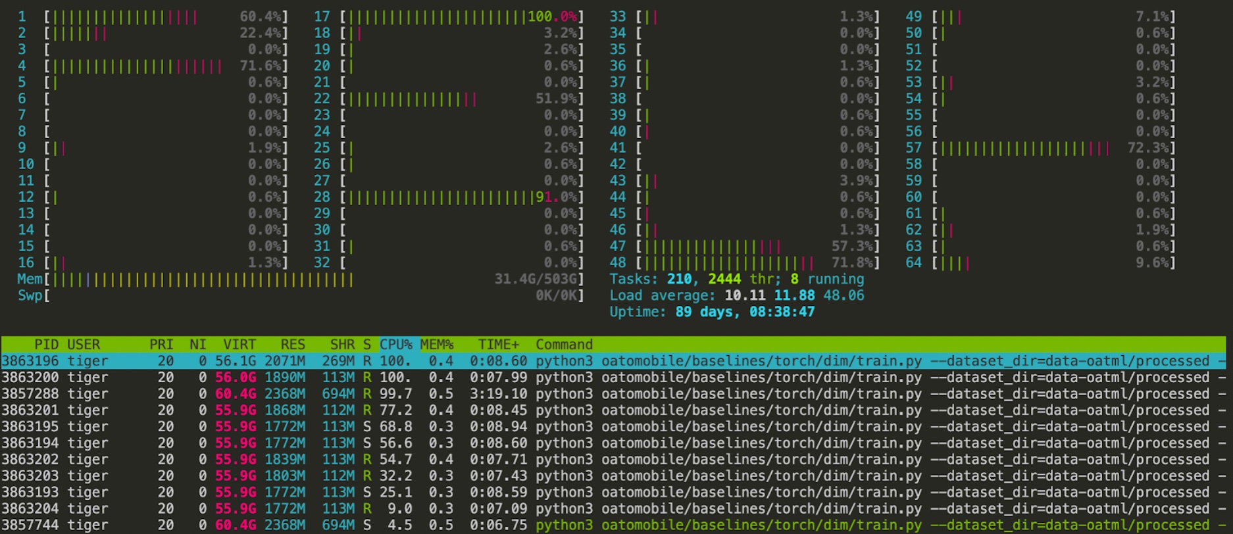
Task: Click the CPU 2 meter at 22.4%
Action: coord(153,33)
